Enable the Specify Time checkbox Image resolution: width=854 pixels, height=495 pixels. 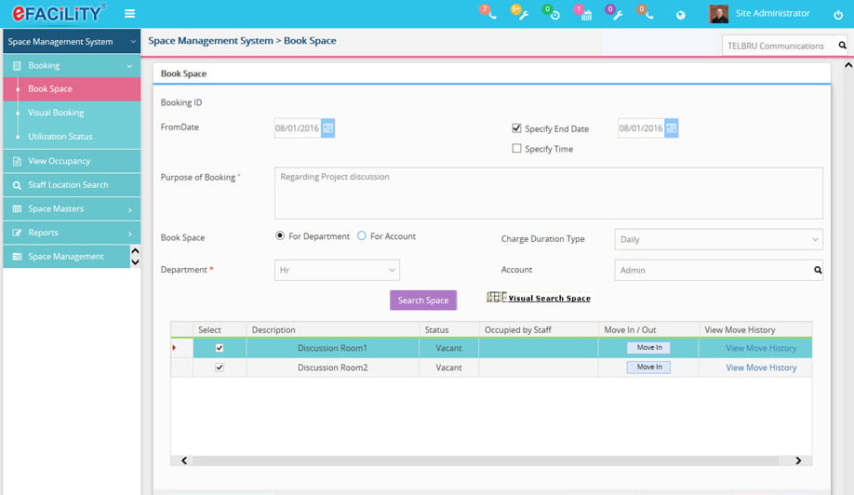517,149
